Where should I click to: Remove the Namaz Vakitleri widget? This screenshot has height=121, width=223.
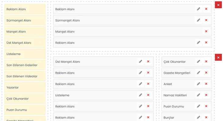206,95
